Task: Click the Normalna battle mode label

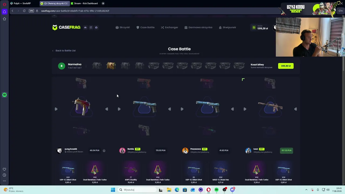Action: (75, 64)
